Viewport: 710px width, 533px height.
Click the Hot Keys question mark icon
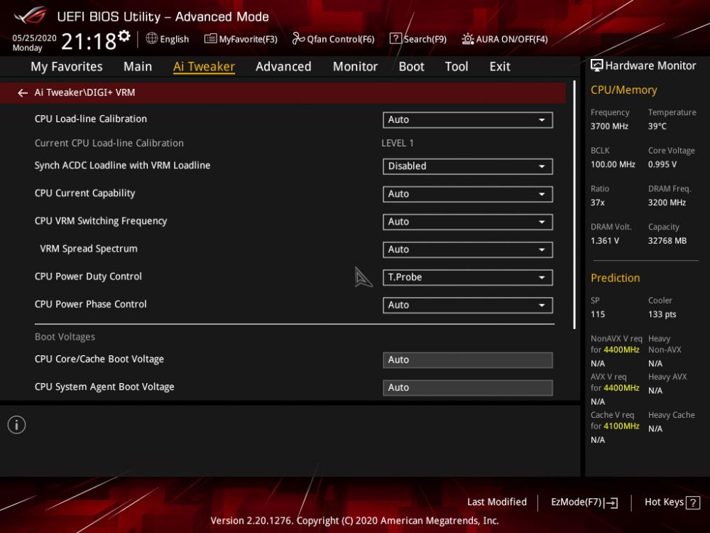pyautogui.click(x=693, y=502)
